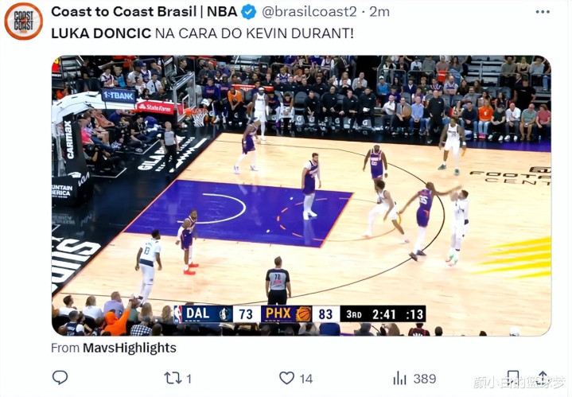Bookmark this tweet with the bookmark icon
Screen dimensions: 572x397
point(513,378)
